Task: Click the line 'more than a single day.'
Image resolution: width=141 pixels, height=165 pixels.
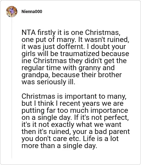Action: 59,146
